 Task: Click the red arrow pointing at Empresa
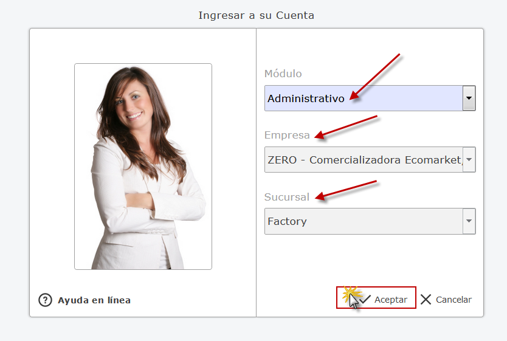346,128
